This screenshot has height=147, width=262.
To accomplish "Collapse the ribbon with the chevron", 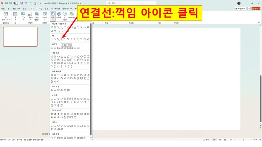I will pyautogui.click(x=259, y=23).
